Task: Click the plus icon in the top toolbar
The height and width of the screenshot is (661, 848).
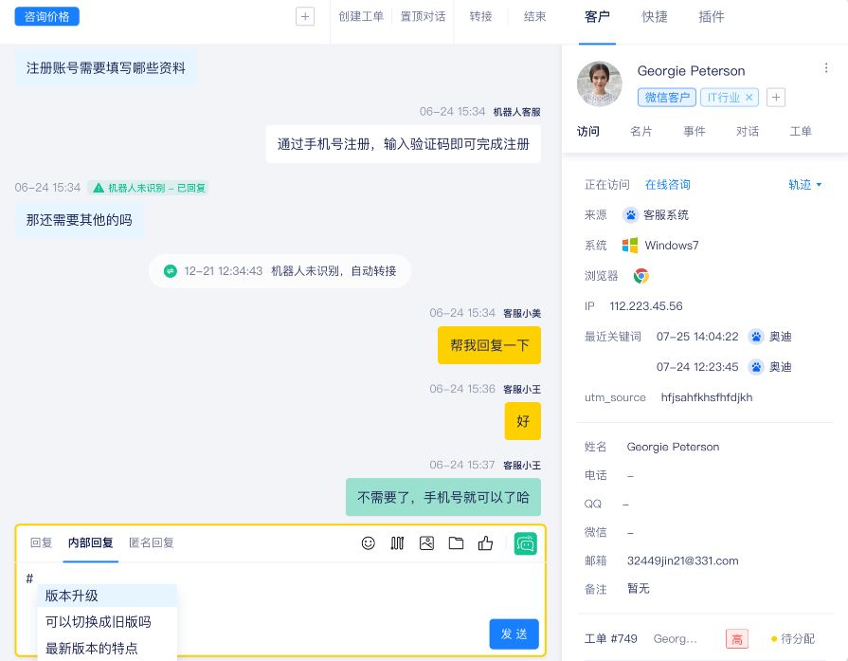Action: point(305,16)
